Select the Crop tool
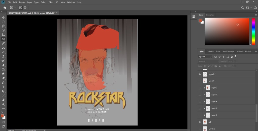258x131 pixels. coord(3,35)
